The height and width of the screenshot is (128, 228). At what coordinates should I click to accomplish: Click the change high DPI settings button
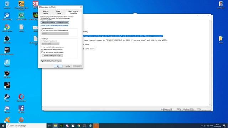(52, 56)
